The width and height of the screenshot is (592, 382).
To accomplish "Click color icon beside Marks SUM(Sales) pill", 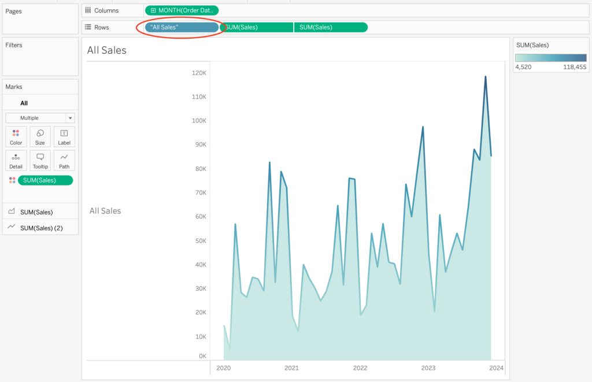I will coord(12,180).
